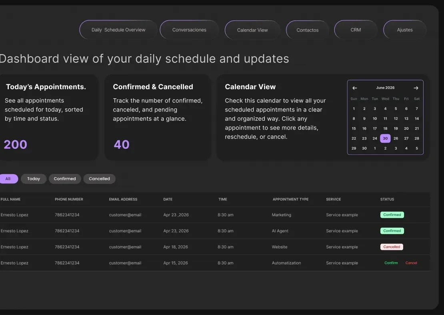This screenshot has width=444, height=315.
Task: Click Service example in the Automatization row
Action: tap(342, 263)
